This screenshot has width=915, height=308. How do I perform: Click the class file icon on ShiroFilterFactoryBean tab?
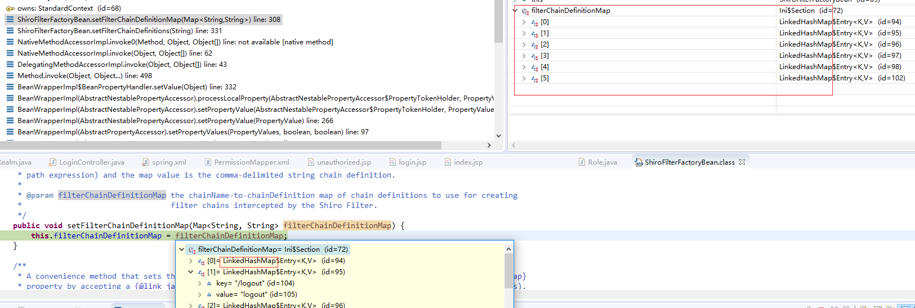pyautogui.click(x=639, y=162)
